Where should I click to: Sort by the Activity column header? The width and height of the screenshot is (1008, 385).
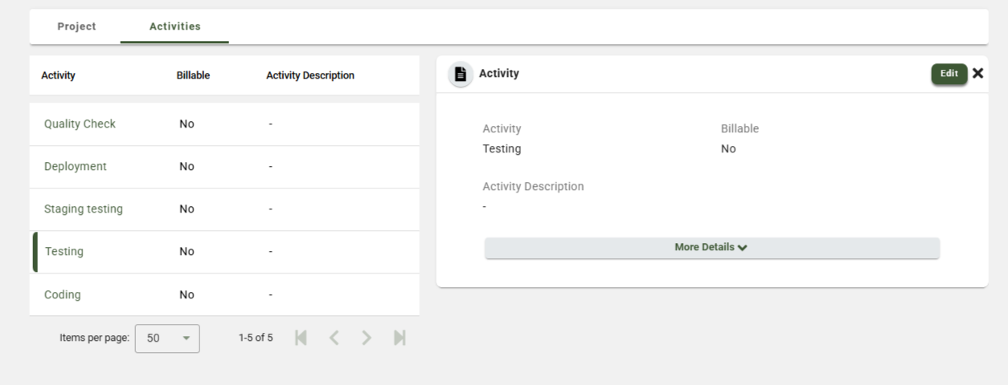[x=58, y=75]
